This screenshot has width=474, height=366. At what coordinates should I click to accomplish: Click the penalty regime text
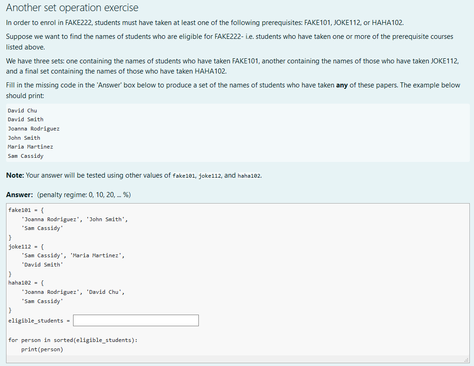[84, 195]
